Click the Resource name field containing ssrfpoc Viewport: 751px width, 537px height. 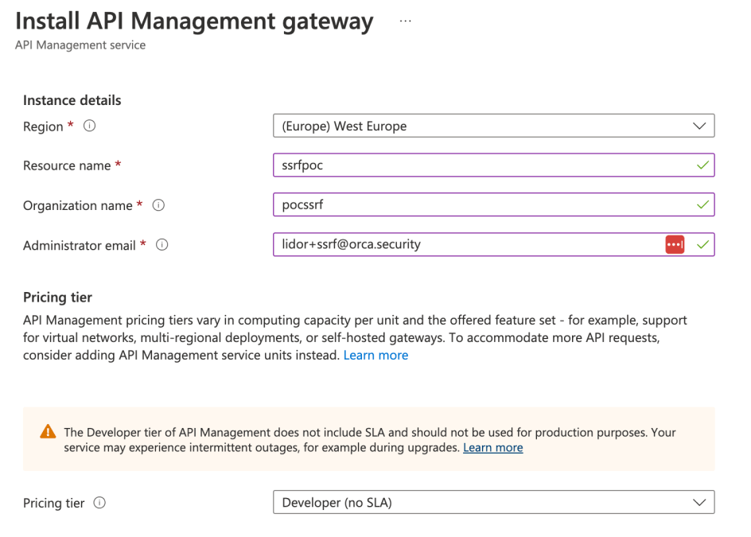(x=494, y=165)
